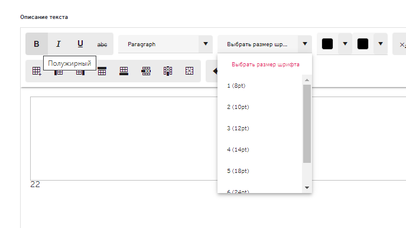The image size is (406, 228).
Task: Click the first black text color swatch
Action: click(327, 44)
